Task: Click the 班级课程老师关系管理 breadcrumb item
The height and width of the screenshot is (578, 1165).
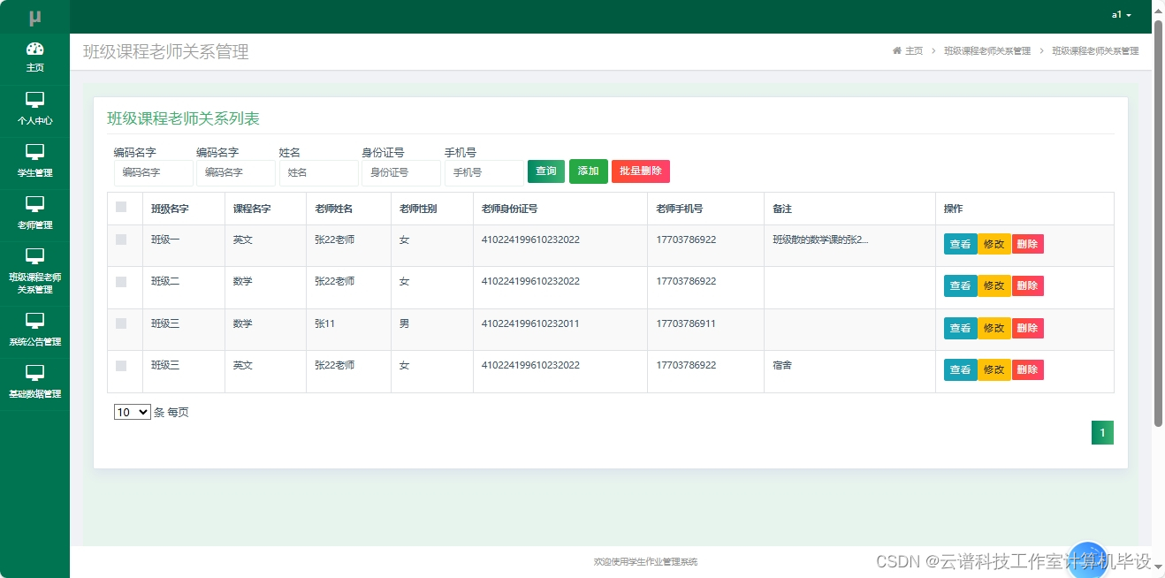Action: (x=986, y=50)
